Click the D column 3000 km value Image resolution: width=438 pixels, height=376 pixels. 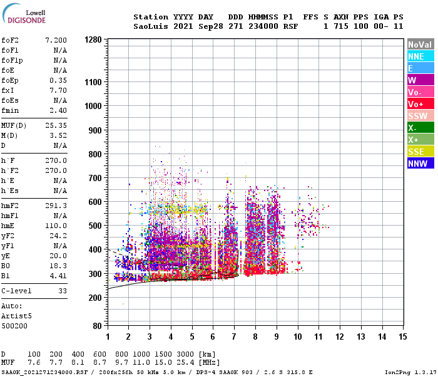185,355
